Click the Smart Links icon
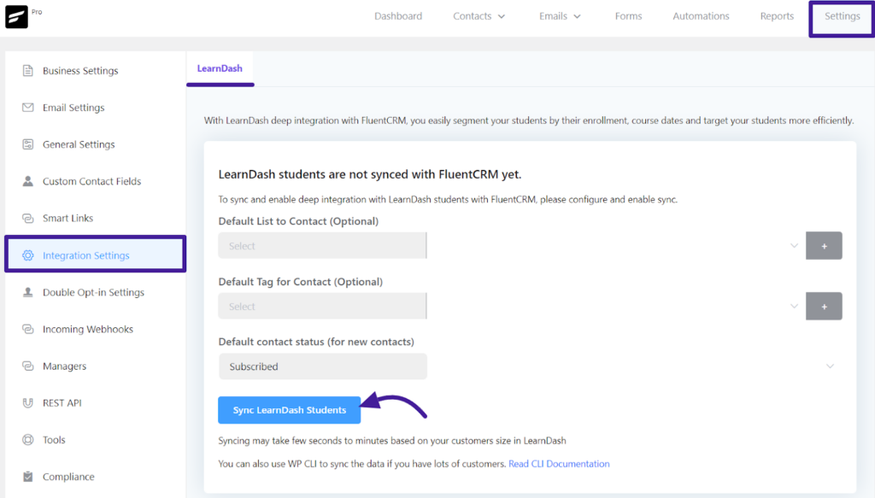 (29, 218)
